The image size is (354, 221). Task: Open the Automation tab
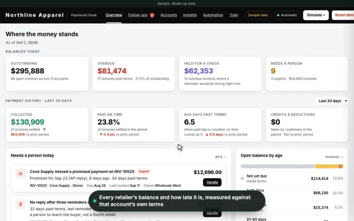click(x=213, y=15)
